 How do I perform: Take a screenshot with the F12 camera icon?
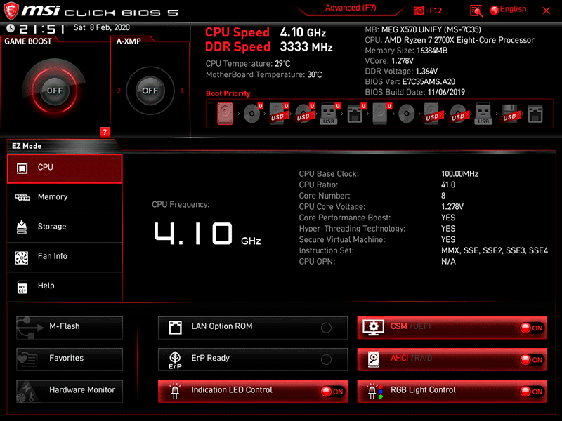click(x=419, y=11)
